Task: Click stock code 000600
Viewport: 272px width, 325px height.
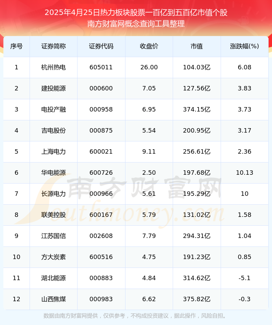Action: 101,88
